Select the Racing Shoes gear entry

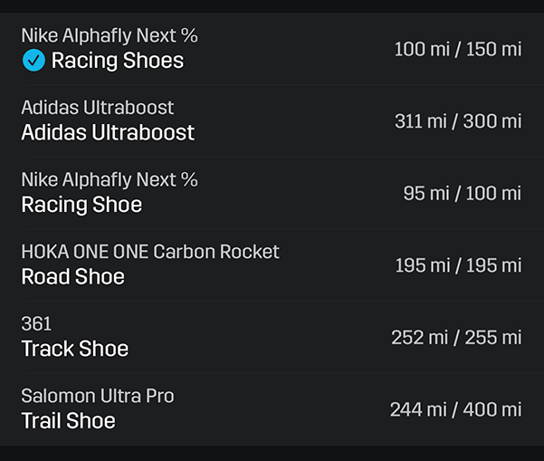coord(272,49)
